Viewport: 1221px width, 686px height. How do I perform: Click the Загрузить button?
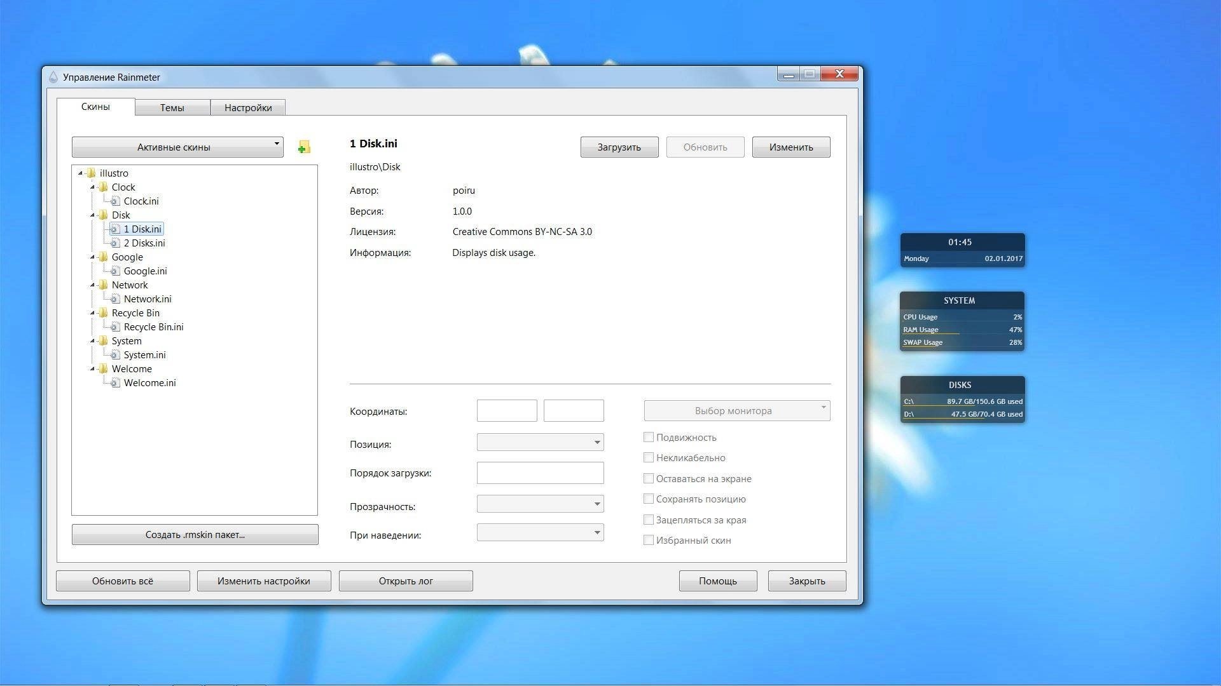tap(619, 147)
